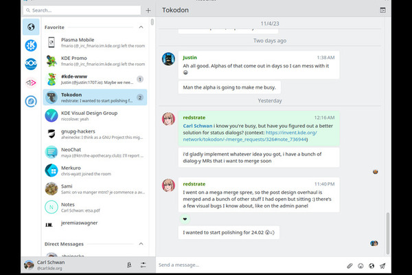Click redstrate's name on the 12:16 AM message
Viewport: 412px width, 275px height.
tap(194, 118)
